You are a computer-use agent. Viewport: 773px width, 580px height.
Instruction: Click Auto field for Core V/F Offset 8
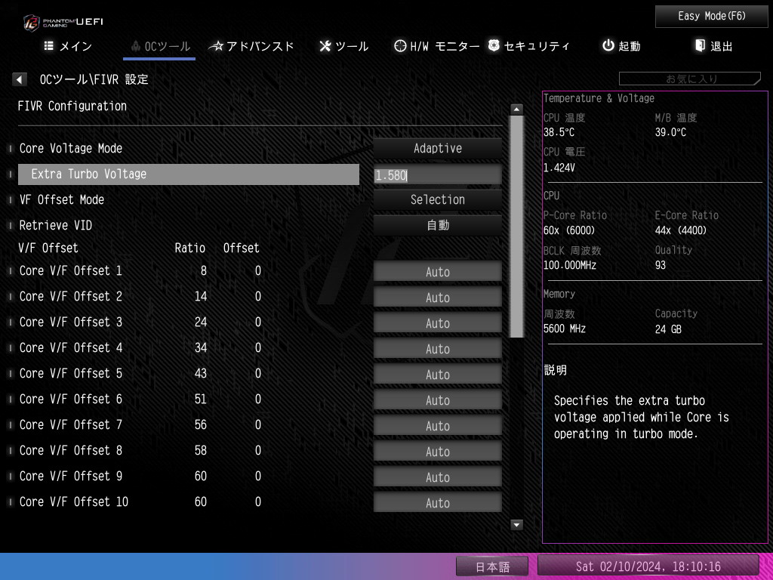[x=437, y=451]
